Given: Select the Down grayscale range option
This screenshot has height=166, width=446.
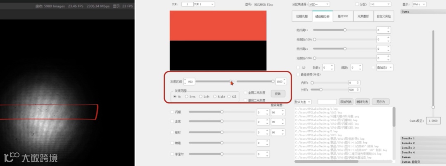Looking at the screenshot, I should pos(187,97).
